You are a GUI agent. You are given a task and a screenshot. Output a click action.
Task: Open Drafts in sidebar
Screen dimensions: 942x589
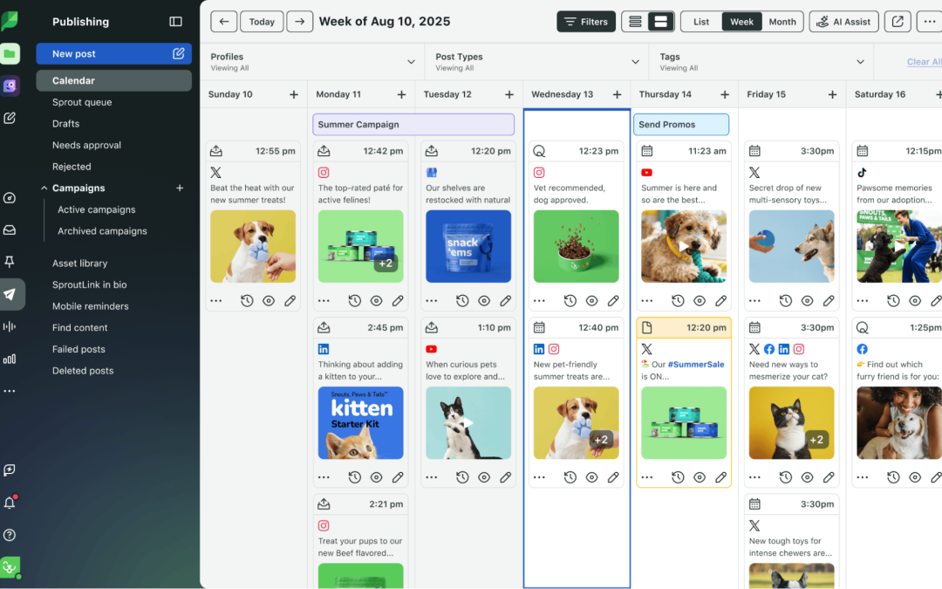point(65,124)
